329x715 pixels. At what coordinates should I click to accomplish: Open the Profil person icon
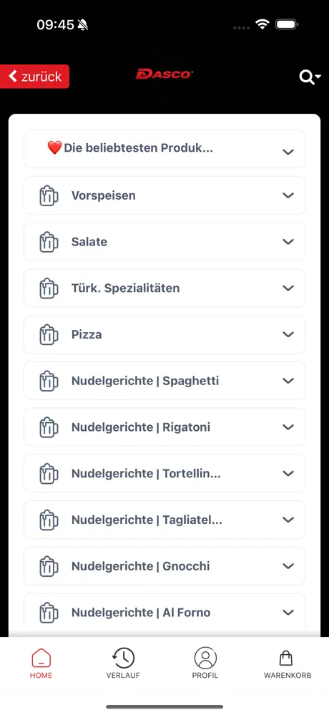(x=205, y=658)
